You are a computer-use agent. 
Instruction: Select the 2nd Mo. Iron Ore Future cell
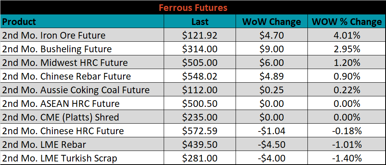click(x=82, y=35)
